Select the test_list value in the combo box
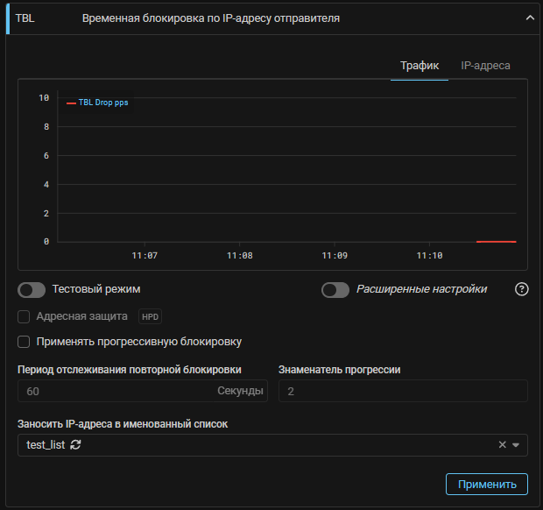Screen dimensions: 543x510 click(x=47, y=445)
